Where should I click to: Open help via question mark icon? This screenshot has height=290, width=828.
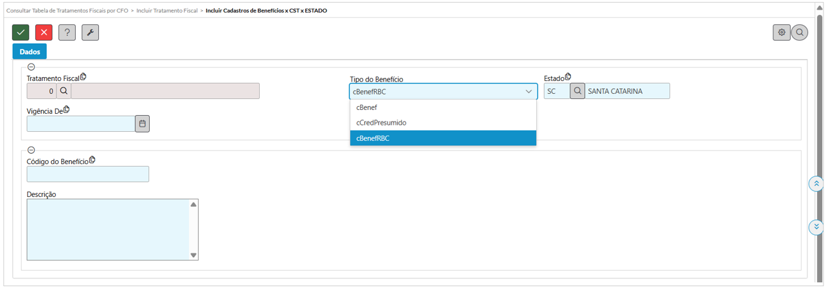[67, 32]
